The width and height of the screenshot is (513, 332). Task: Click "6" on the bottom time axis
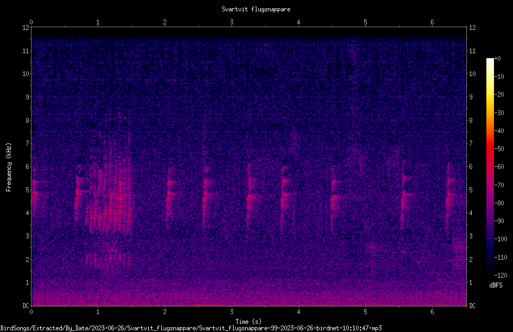432,312
